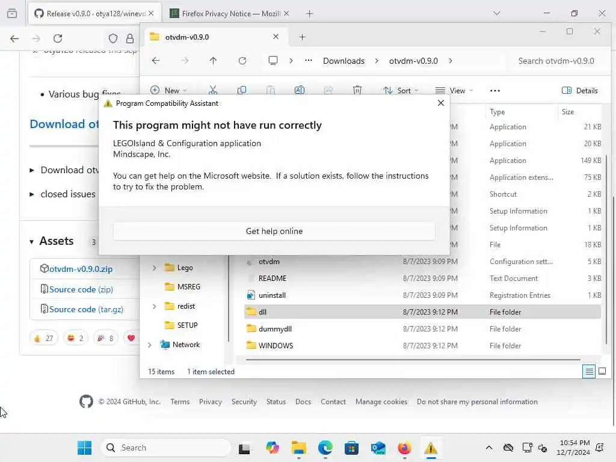The width and height of the screenshot is (616, 462).
Task: Click the Delete trash icon in File Explorer
Action: click(x=357, y=90)
